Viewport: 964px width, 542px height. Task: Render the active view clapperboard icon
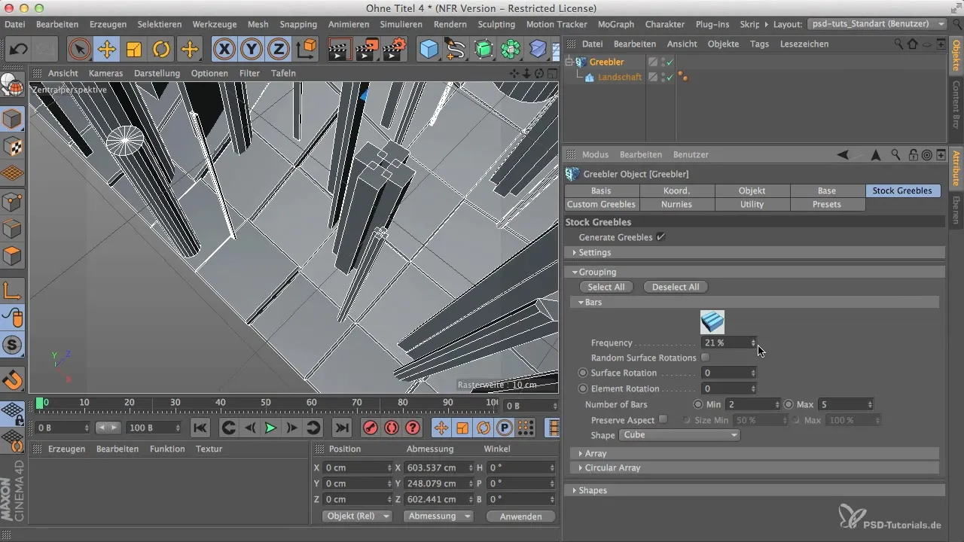[x=340, y=50]
